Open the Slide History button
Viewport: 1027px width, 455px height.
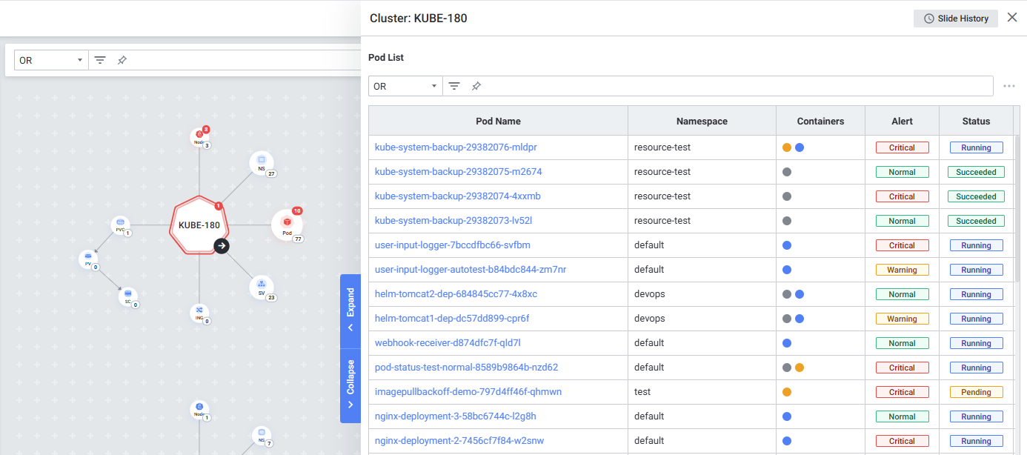click(x=956, y=19)
